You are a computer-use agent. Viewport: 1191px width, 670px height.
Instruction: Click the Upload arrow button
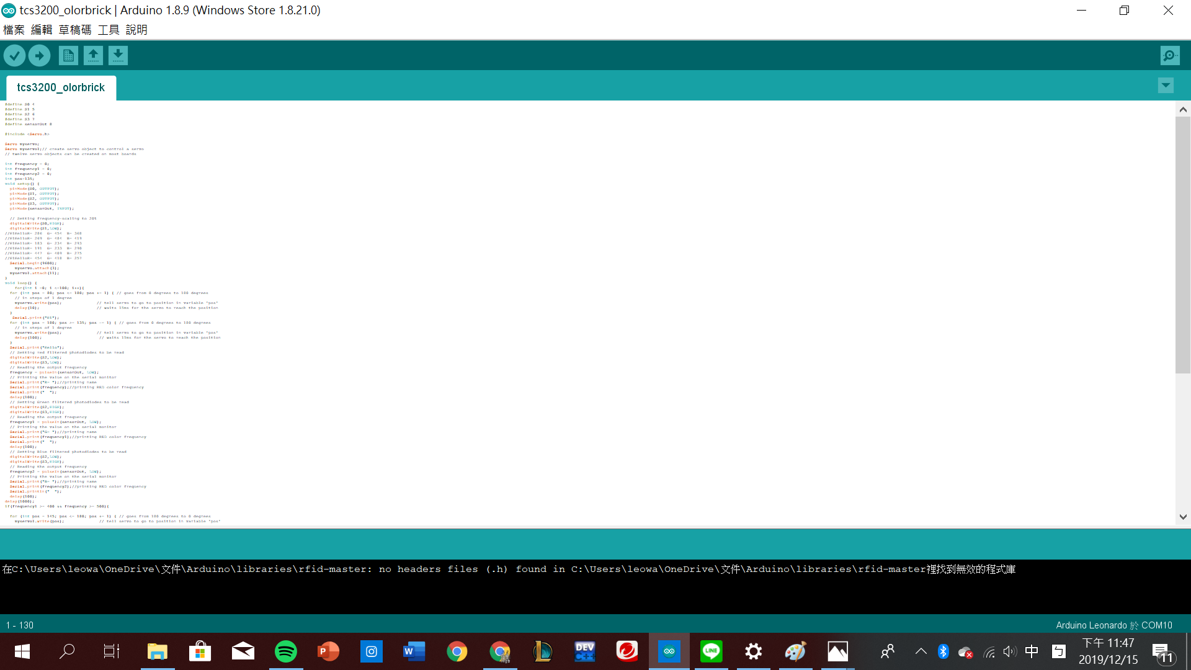[x=39, y=56]
